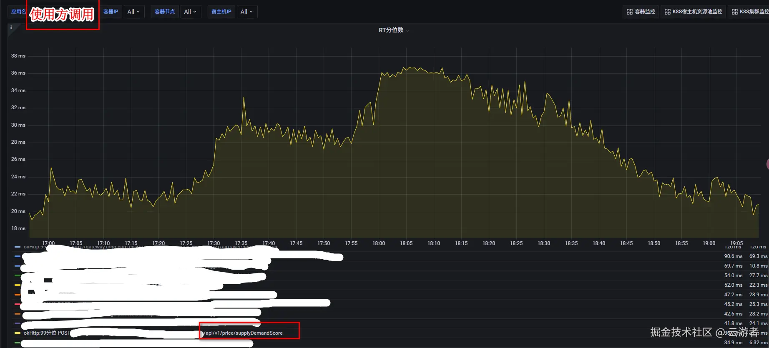Click the panel info 'i' icon
This screenshot has height=348, width=769.
point(11,28)
